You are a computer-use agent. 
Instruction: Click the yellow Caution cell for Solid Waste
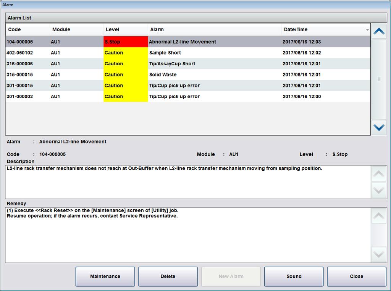pyautogui.click(x=126, y=74)
